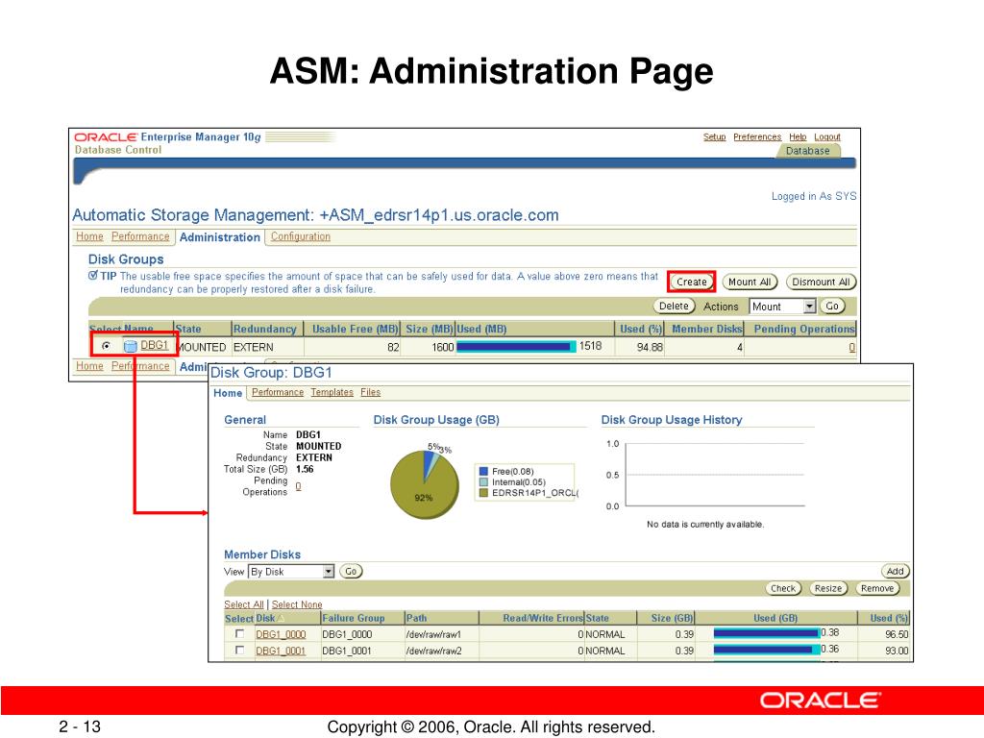
Task: Open the Templates tab of Disk Group DBG1
Action: point(332,392)
